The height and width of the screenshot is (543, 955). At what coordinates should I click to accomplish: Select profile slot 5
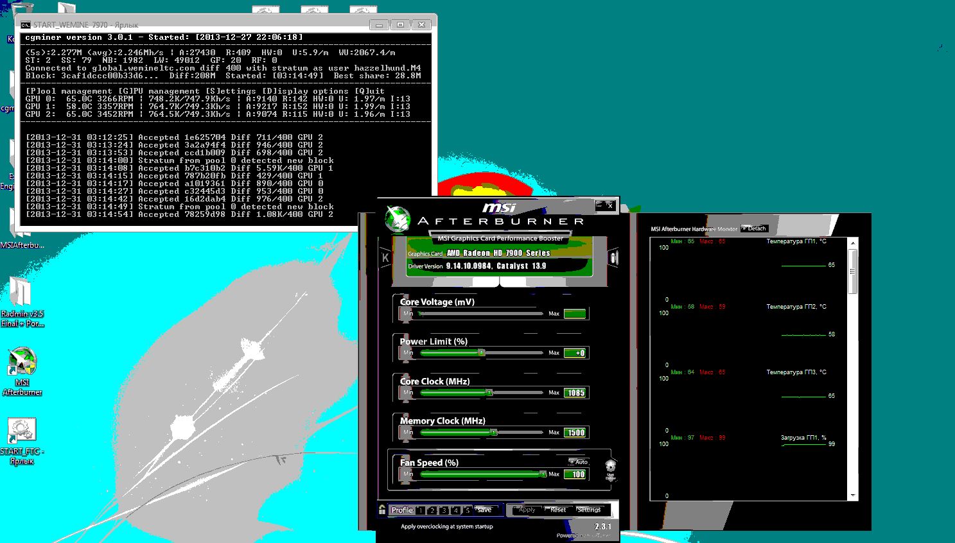468,510
